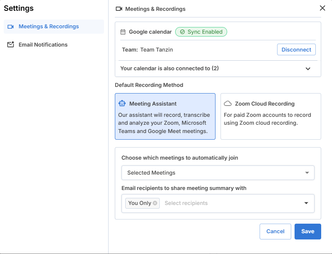Click the robot icon on Meeting Assistant card
The image size is (332, 254).
click(122, 104)
